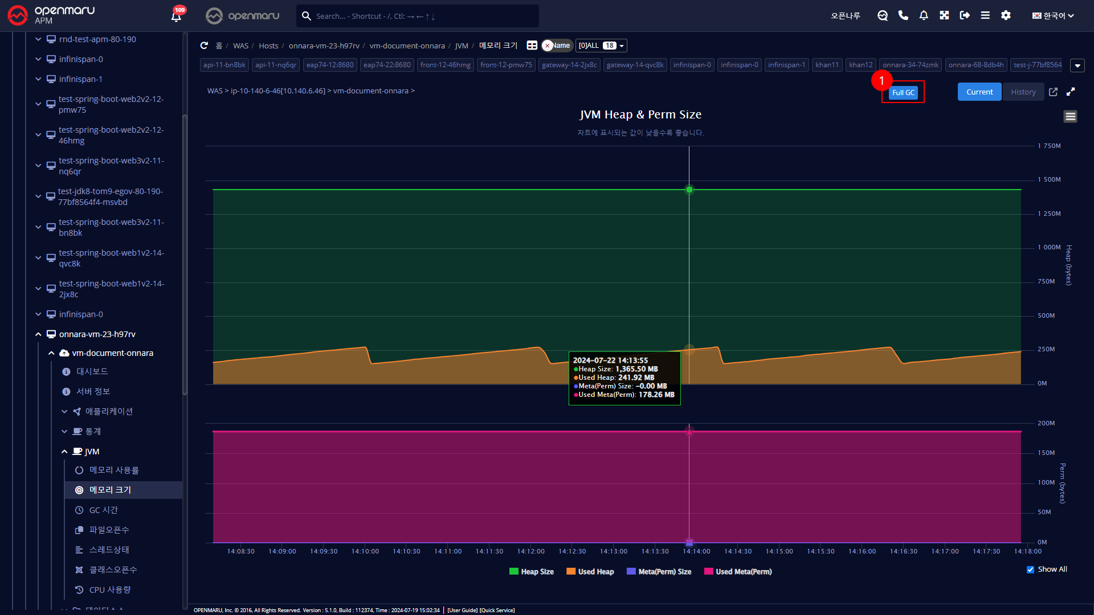1094x615 pixels.
Task: Open notifications via bell icon
Action: point(924,15)
